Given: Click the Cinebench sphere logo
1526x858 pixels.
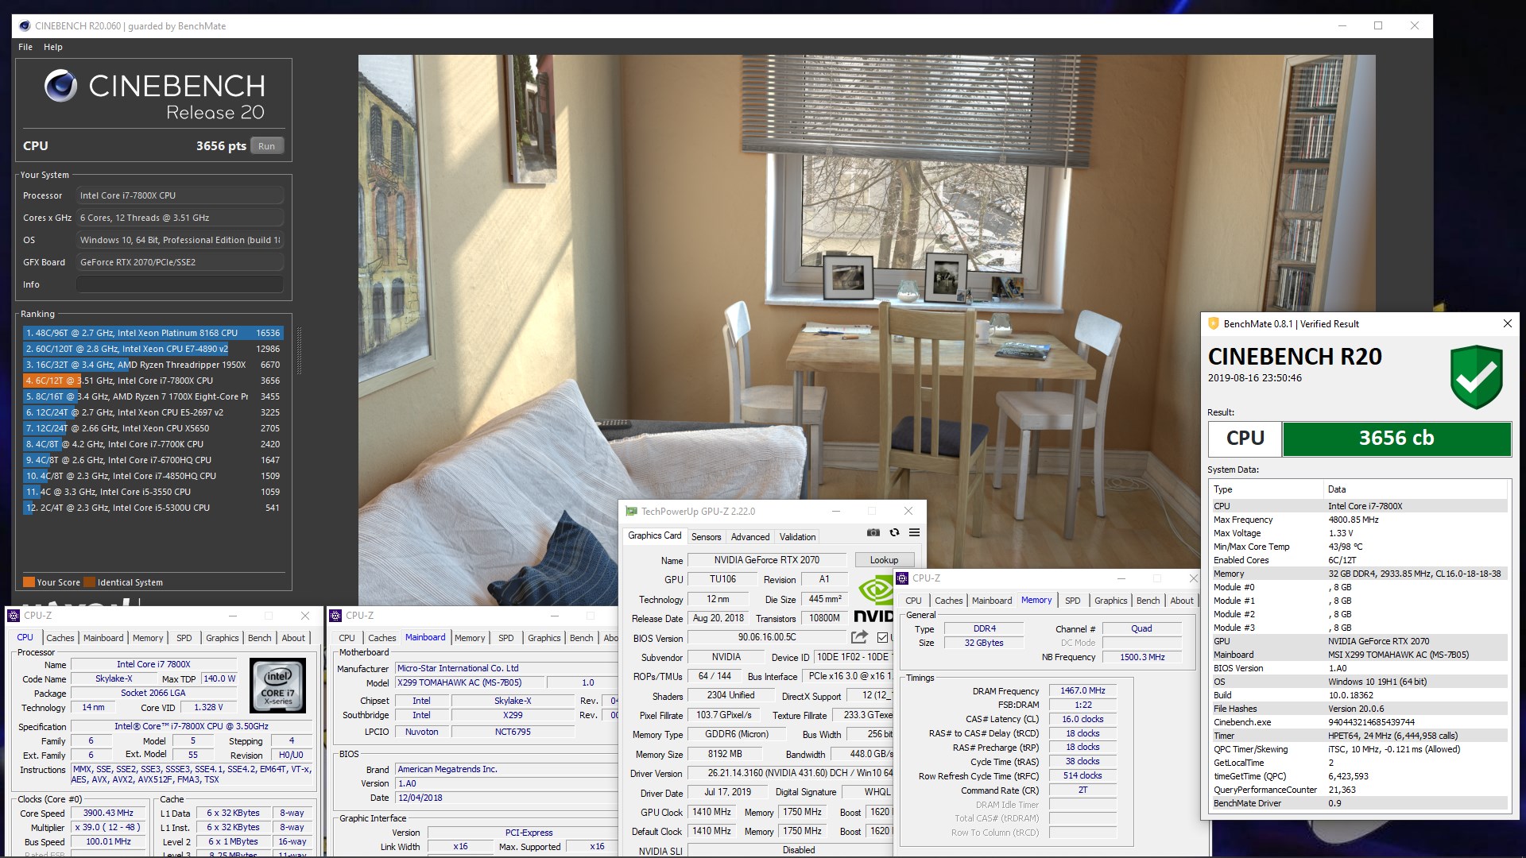Looking at the screenshot, I should point(60,86).
